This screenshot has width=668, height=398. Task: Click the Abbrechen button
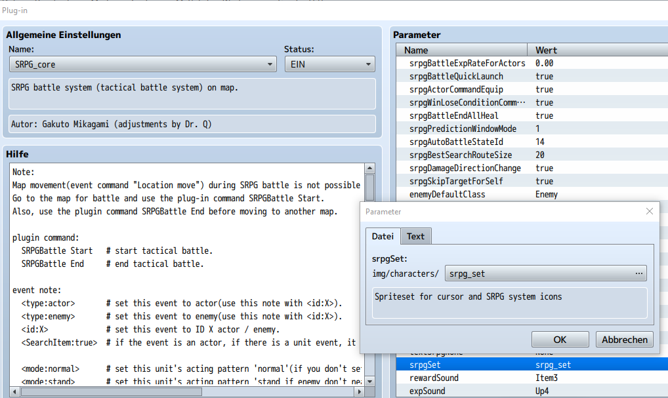[x=624, y=340]
